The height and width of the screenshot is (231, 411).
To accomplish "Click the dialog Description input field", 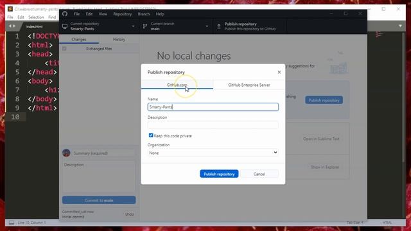I will 213,125.
